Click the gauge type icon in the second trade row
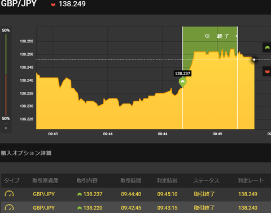Viewport: 271px width, 213px height. click(x=9, y=208)
